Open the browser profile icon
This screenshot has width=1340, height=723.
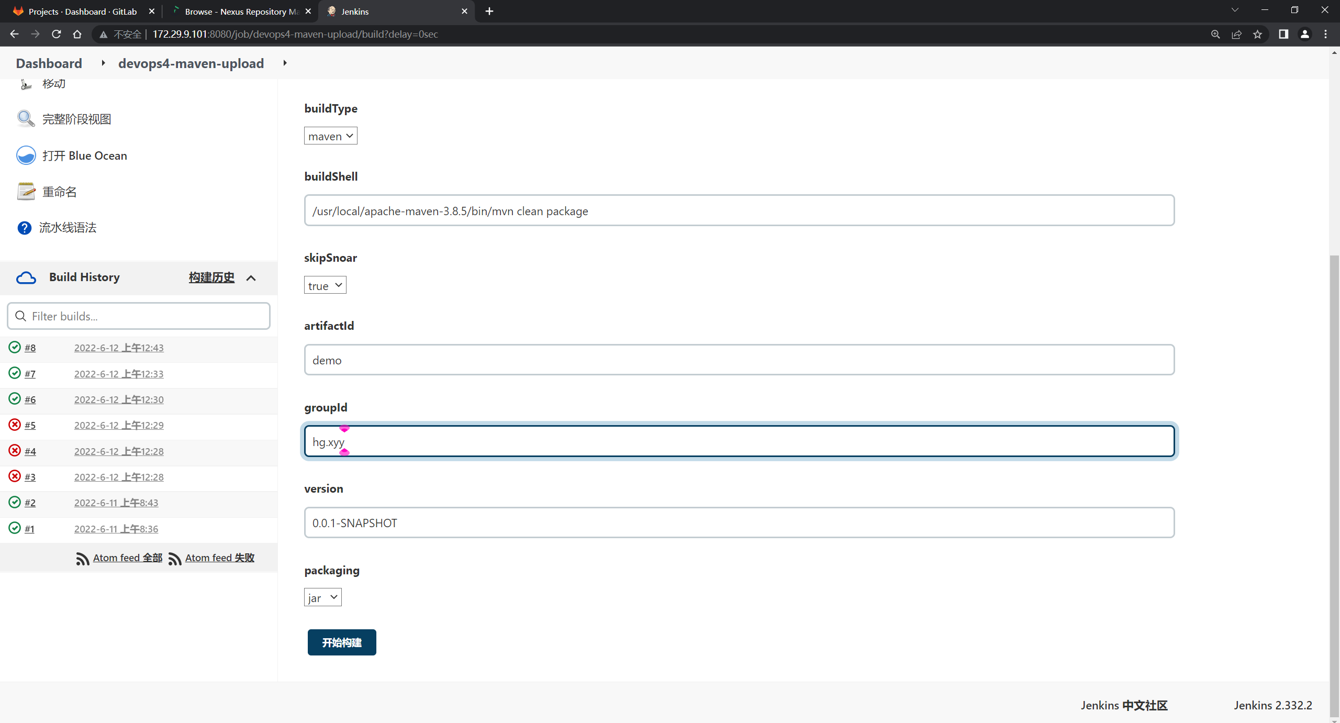(1305, 34)
